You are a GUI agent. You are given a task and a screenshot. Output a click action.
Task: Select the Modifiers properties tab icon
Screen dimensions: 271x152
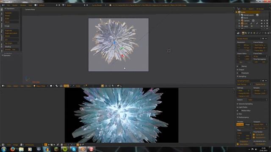260,33
